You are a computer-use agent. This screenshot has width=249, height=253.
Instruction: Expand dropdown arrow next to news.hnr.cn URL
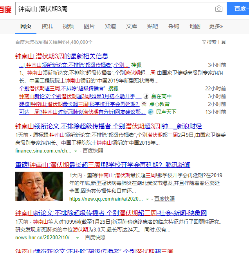tap(78, 238)
